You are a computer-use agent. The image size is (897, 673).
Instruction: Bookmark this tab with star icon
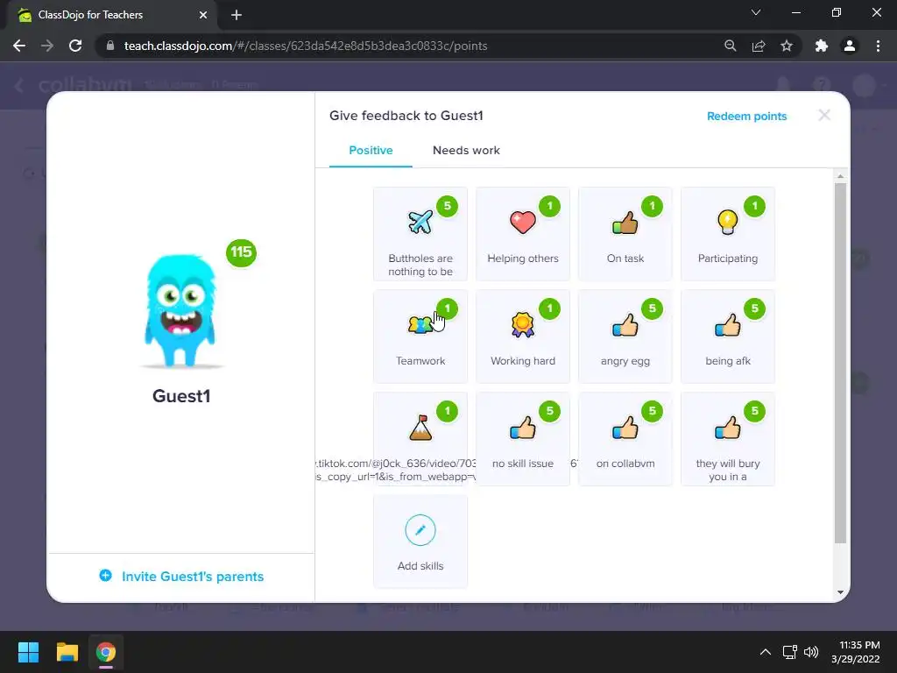[787, 46]
